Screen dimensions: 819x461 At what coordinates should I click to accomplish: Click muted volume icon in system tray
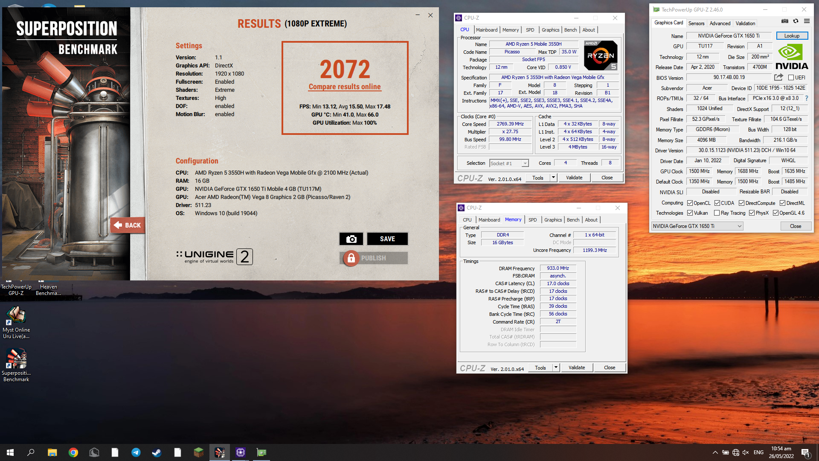(x=746, y=452)
